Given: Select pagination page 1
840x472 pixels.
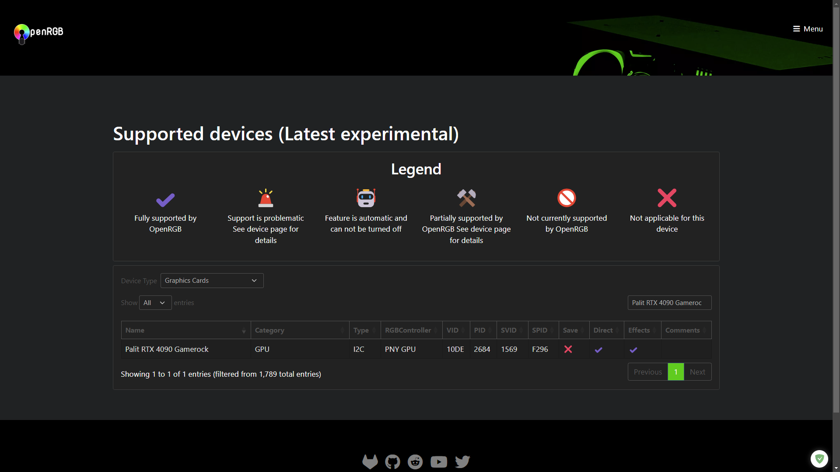Looking at the screenshot, I should 676,372.
